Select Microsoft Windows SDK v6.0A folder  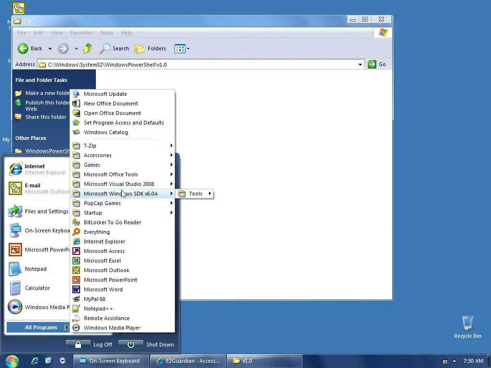click(x=122, y=194)
